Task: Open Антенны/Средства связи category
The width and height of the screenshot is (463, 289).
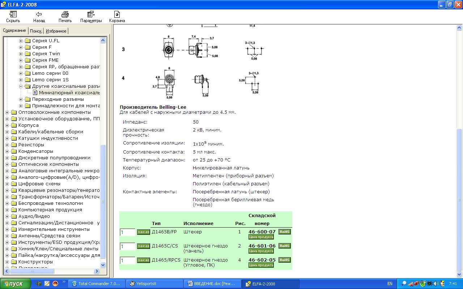Action: pos(49,236)
